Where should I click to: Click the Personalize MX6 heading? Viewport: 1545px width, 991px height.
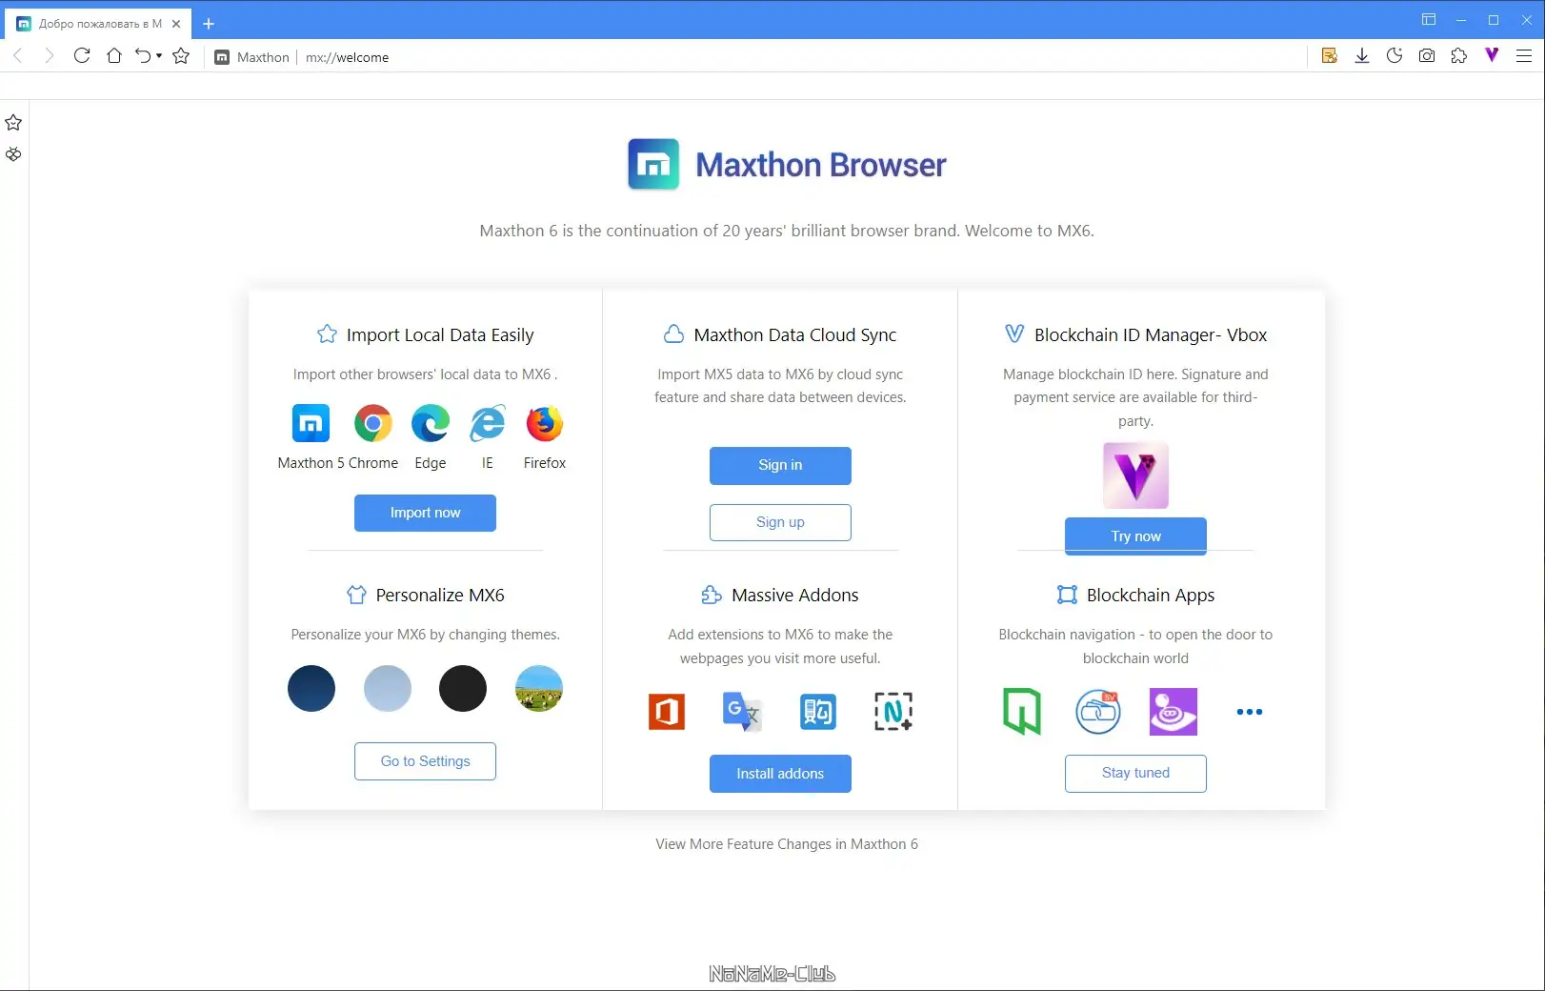pyautogui.click(x=440, y=596)
